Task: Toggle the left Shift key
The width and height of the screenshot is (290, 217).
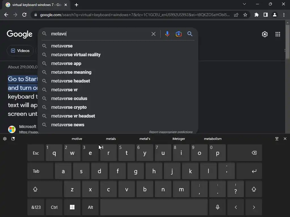Action: 45,189
